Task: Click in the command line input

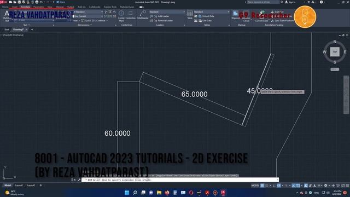Action: (x=180, y=180)
